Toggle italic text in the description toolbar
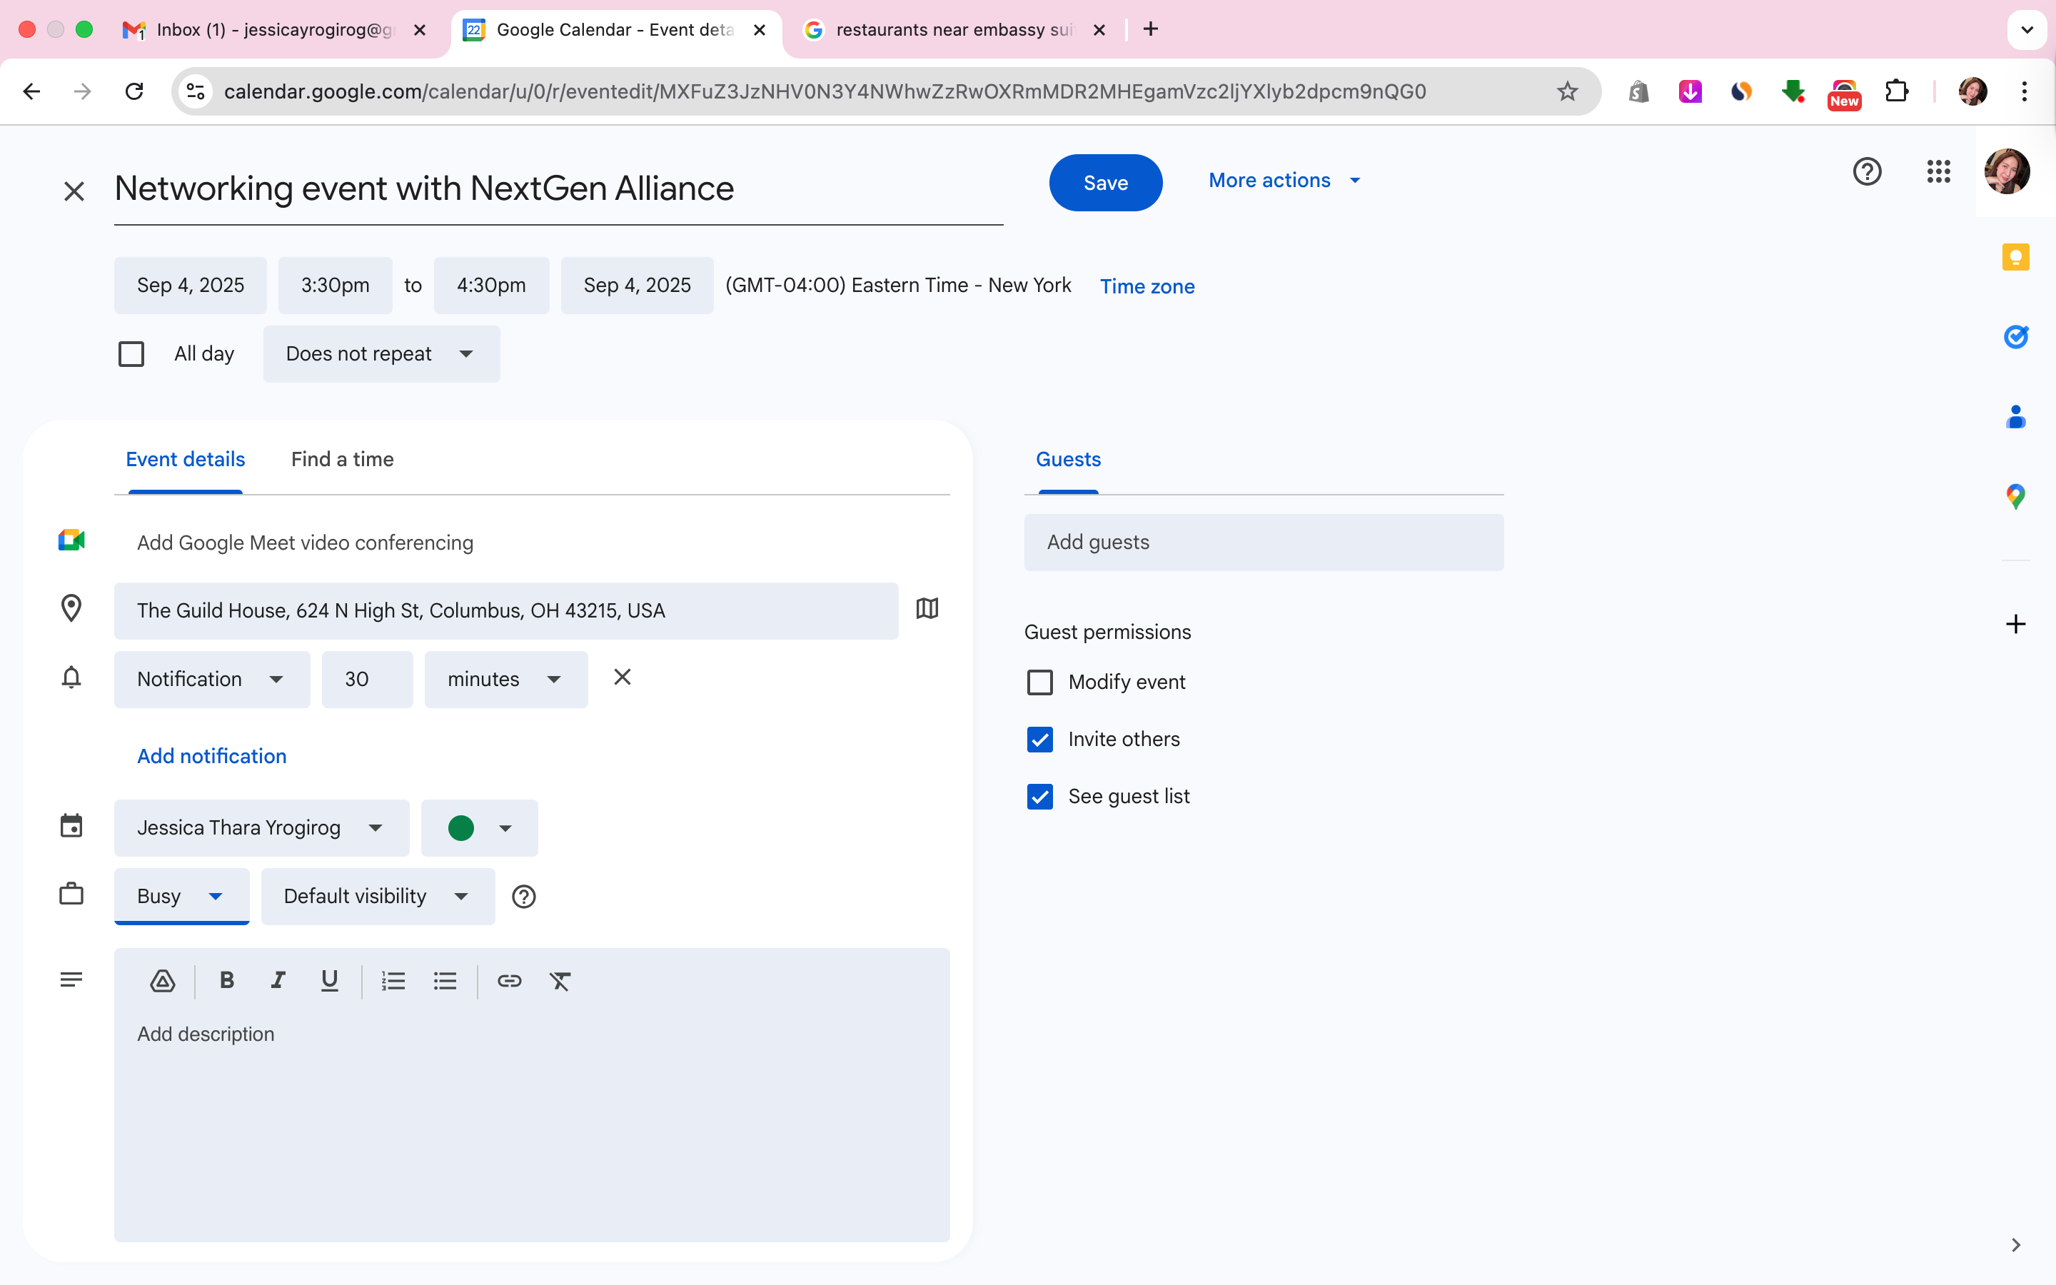 click(x=278, y=981)
